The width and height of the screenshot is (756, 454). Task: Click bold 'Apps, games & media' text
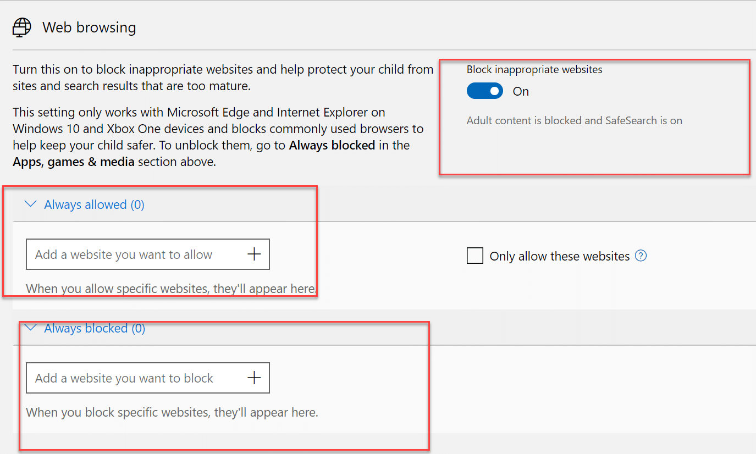tap(74, 162)
